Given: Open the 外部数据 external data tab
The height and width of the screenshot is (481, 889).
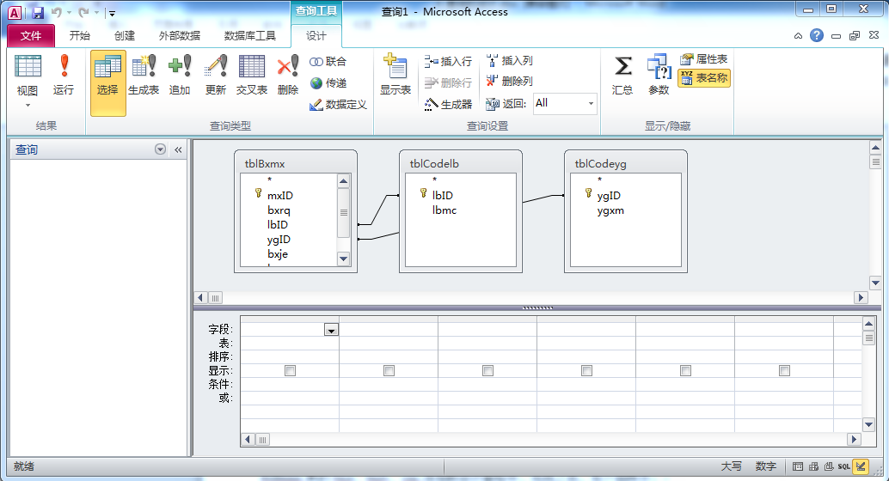Looking at the screenshot, I should [179, 36].
